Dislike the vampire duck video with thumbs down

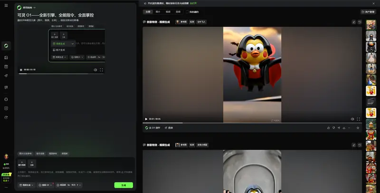click(x=333, y=127)
